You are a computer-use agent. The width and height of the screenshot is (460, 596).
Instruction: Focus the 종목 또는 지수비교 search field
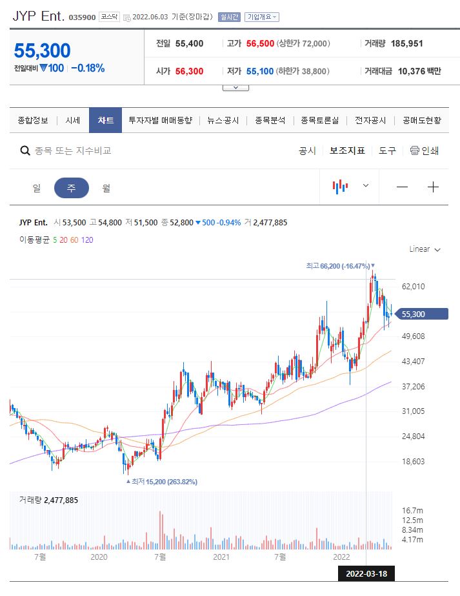[73, 151]
